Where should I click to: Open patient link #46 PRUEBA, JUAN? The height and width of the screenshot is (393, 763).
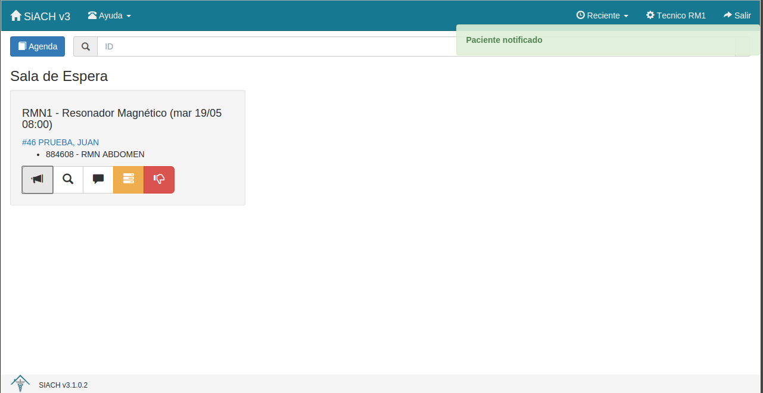click(60, 142)
